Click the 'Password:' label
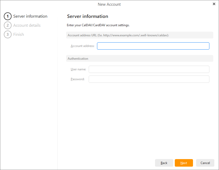 (x=78, y=79)
